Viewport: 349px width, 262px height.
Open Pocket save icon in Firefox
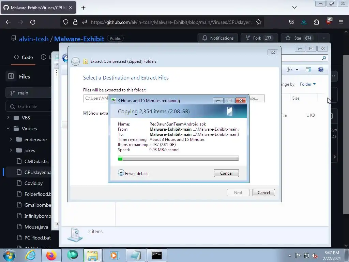coord(292,22)
